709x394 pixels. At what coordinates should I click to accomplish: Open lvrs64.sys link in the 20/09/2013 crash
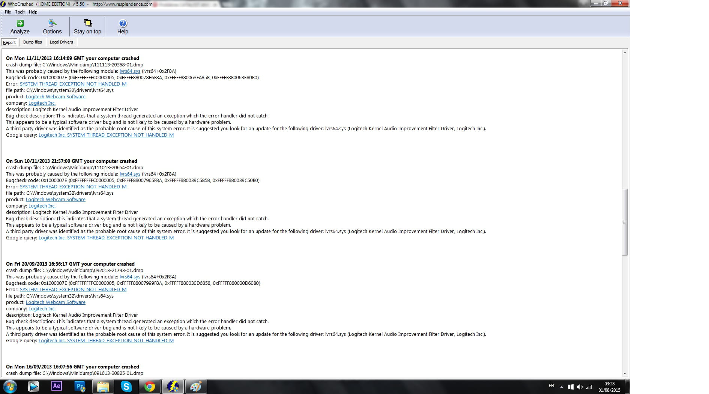pos(130,277)
